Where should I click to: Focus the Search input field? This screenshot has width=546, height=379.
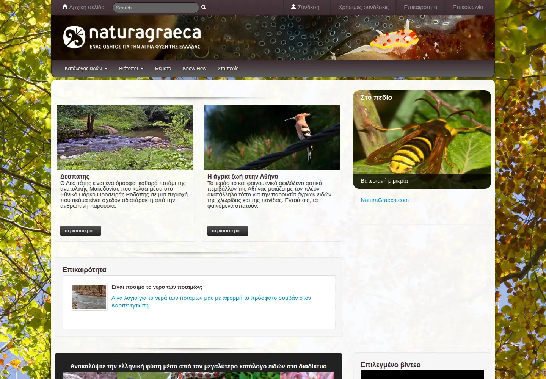(155, 8)
